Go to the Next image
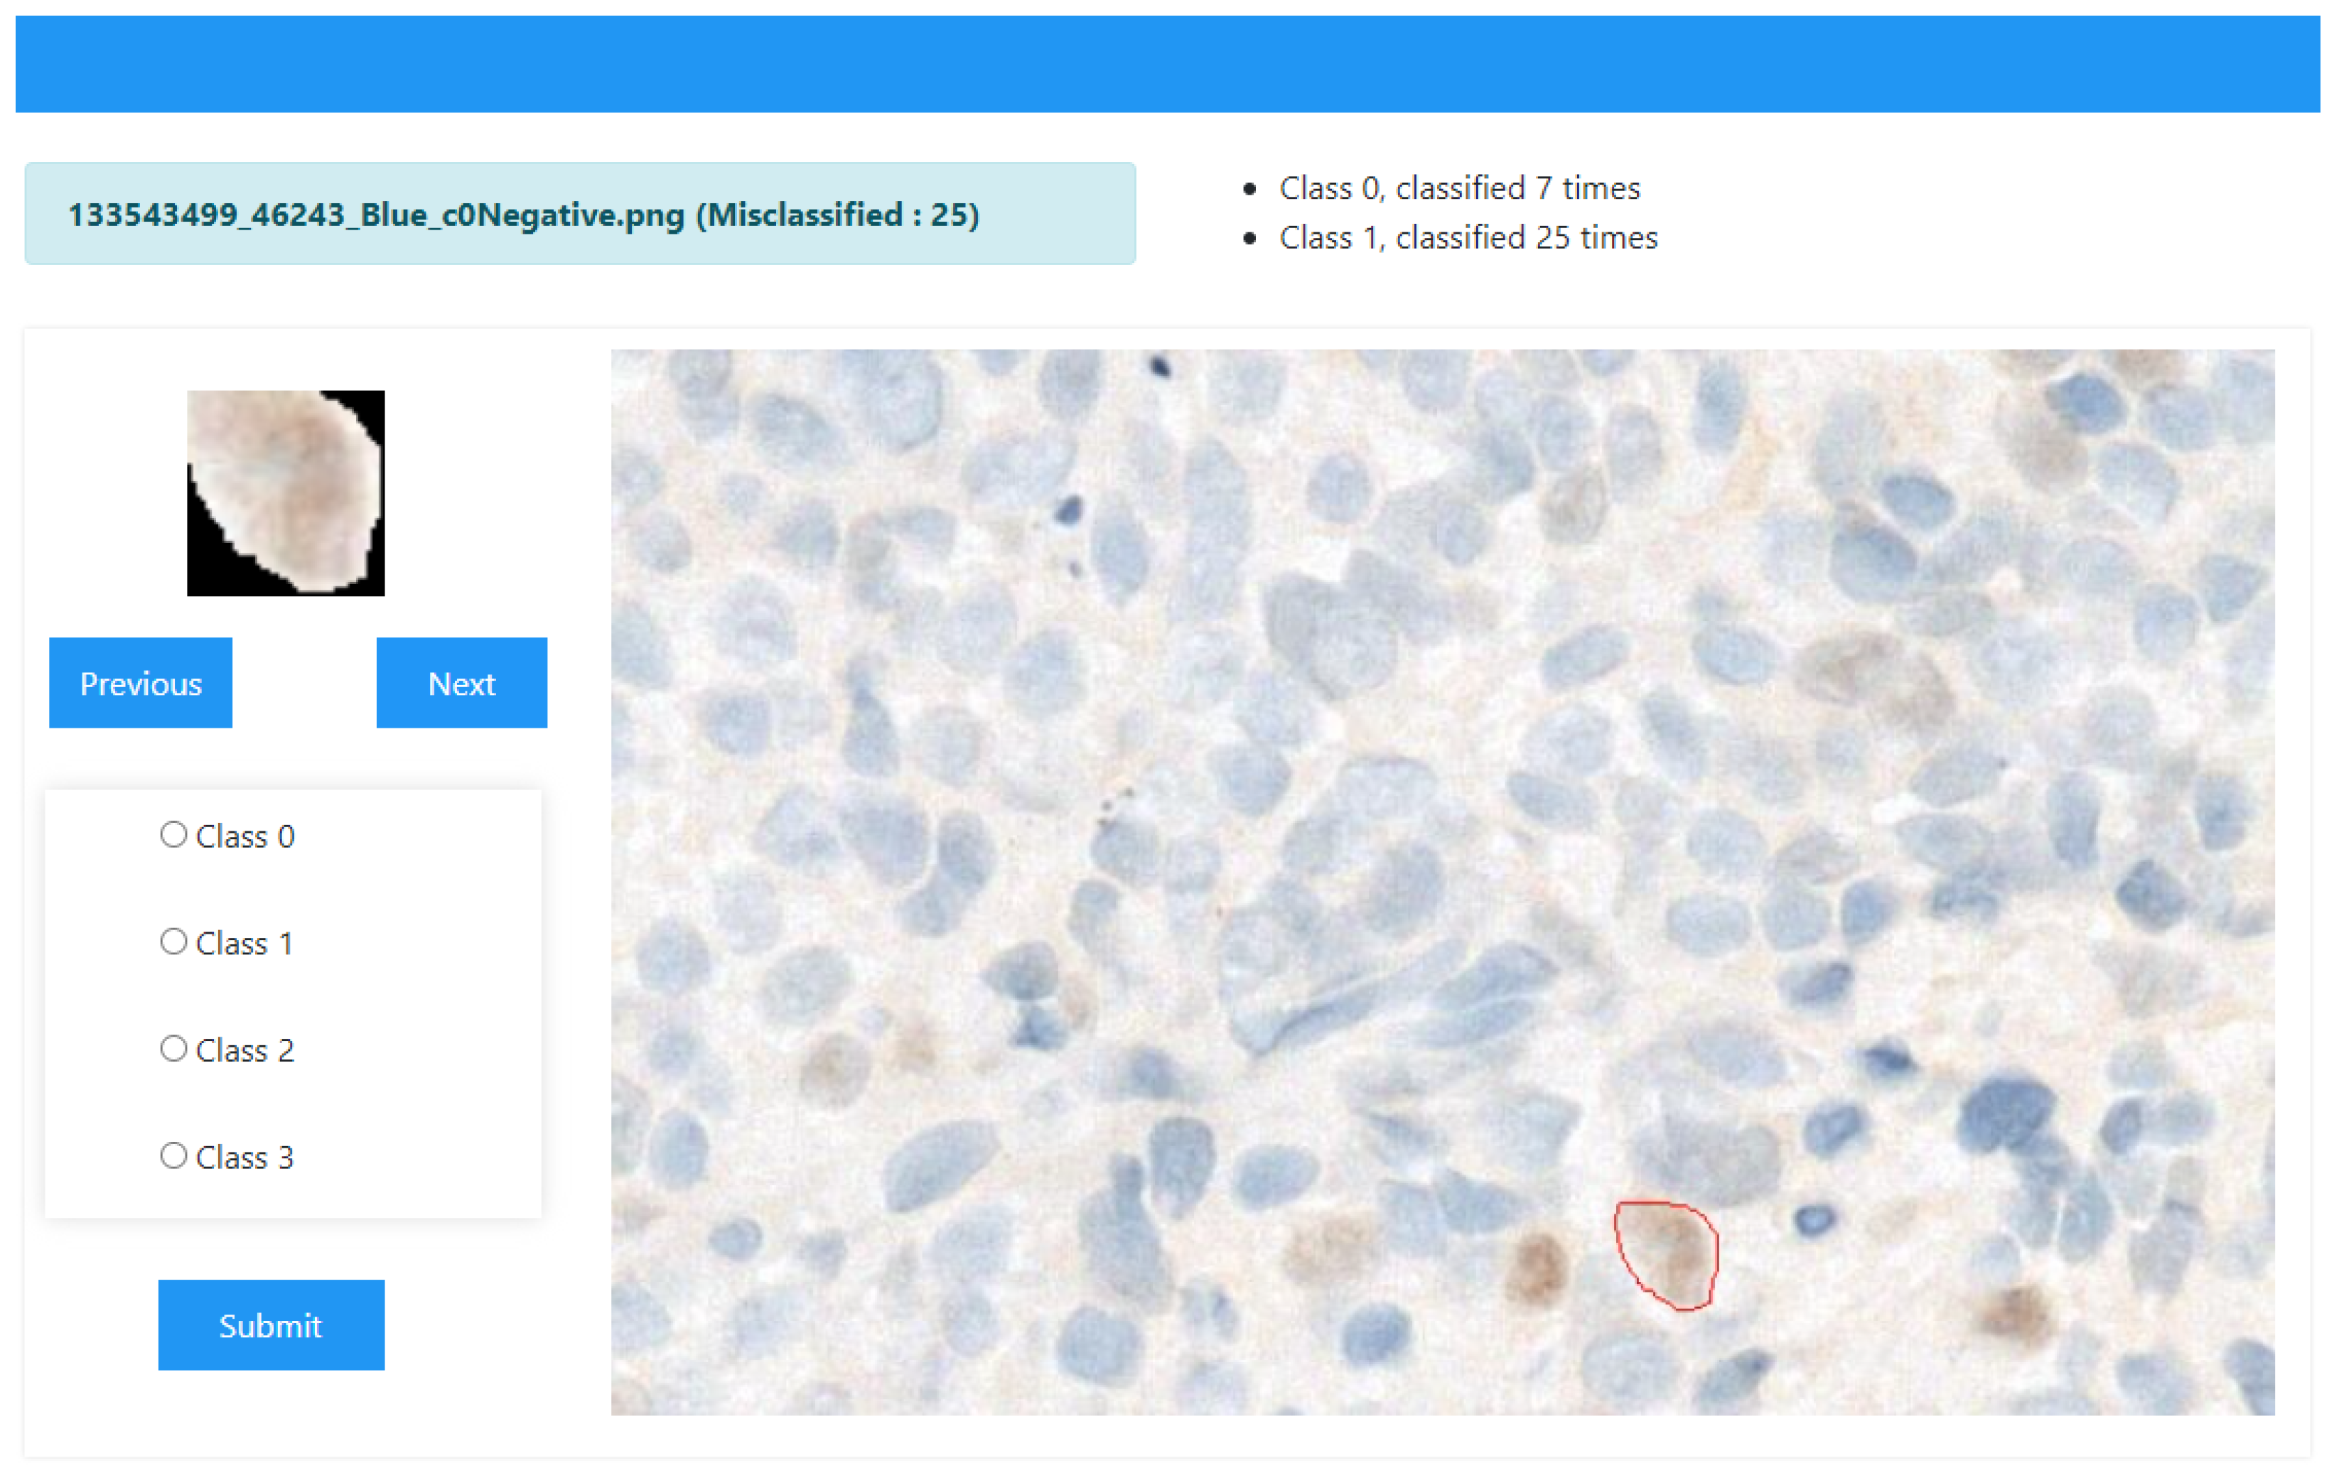The image size is (2334, 1473). pyautogui.click(x=461, y=683)
